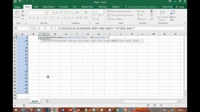Viewport: 200px width, 112px height.
Task: Select column header M
Action: point(153,34)
